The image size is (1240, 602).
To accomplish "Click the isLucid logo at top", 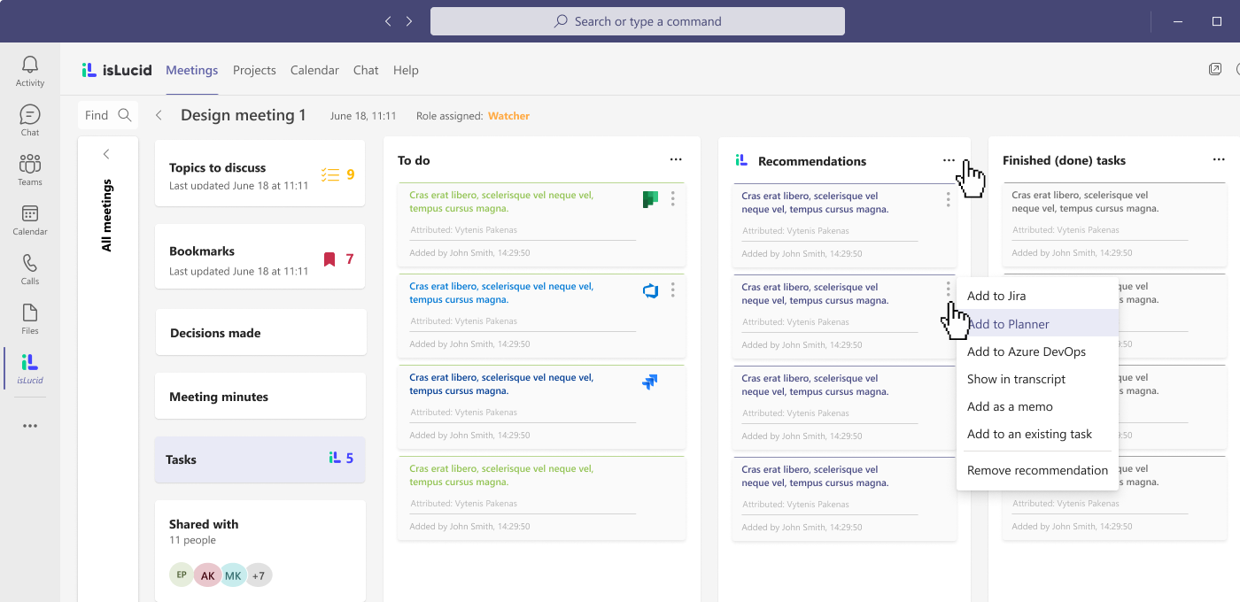I will 117,70.
